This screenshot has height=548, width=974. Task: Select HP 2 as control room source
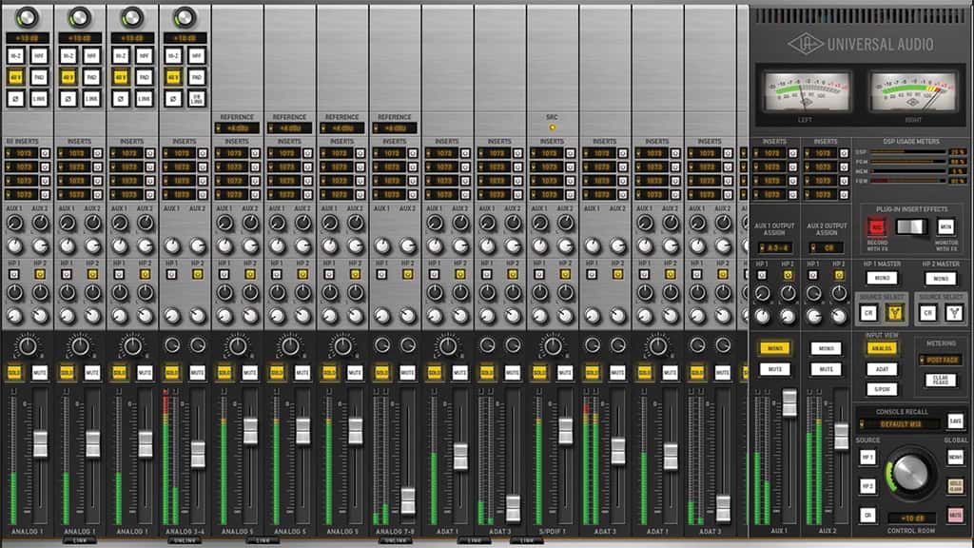coord(867,486)
